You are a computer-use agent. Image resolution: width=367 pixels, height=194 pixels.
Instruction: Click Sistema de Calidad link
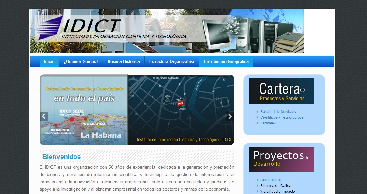coord(277,186)
